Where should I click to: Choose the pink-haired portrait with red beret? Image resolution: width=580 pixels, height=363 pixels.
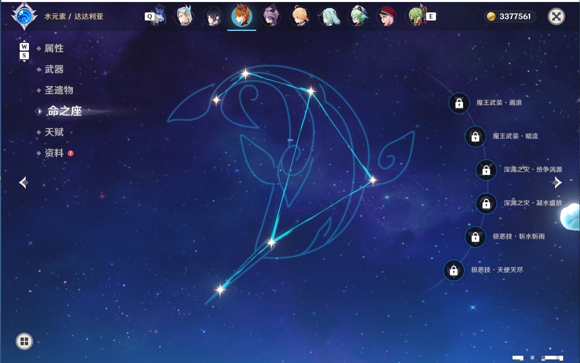[387, 16]
